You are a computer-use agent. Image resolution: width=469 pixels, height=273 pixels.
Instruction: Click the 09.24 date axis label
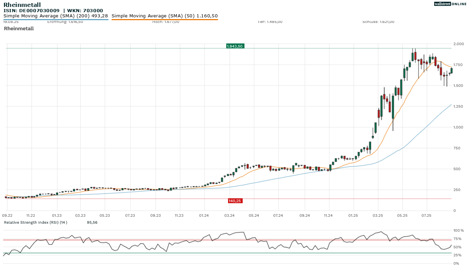click(304, 215)
